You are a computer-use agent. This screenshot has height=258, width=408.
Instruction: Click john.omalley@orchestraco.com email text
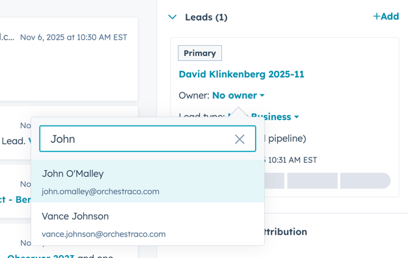coord(100,192)
